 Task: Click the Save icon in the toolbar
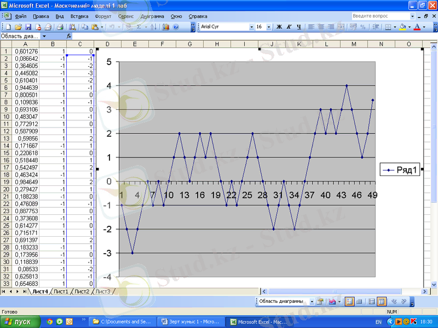27,27
